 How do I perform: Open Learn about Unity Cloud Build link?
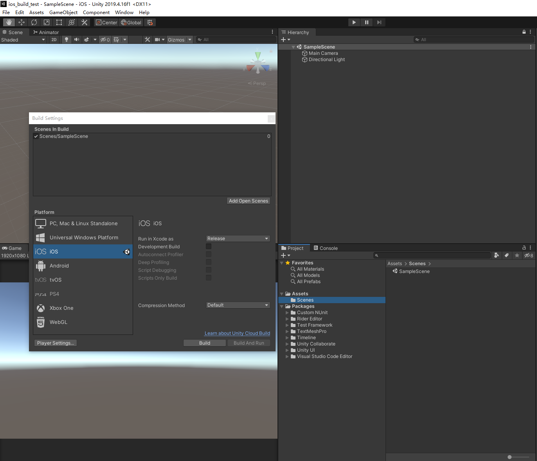pos(237,333)
